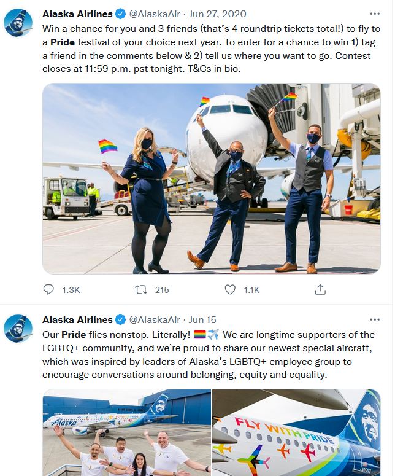
Task: Open more options for June 27 tweet
Action: 375,13
